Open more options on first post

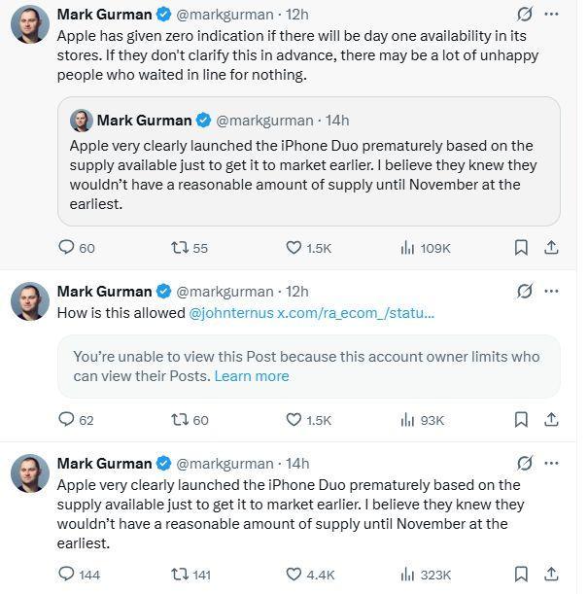(551, 14)
